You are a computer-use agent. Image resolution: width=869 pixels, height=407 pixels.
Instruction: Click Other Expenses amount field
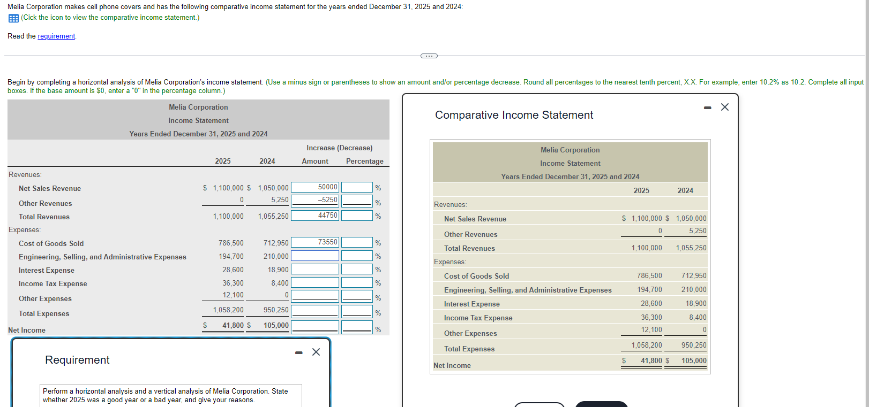tap(315, 296)
